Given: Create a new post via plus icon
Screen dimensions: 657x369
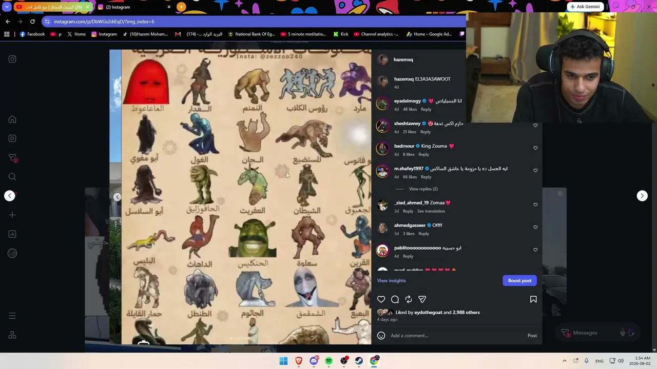Looking at the screenshot, I should pos(12,215).
